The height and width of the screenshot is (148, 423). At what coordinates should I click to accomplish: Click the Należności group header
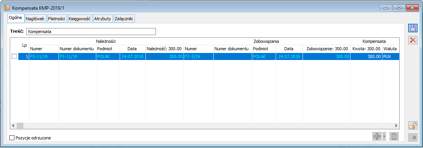106,42
